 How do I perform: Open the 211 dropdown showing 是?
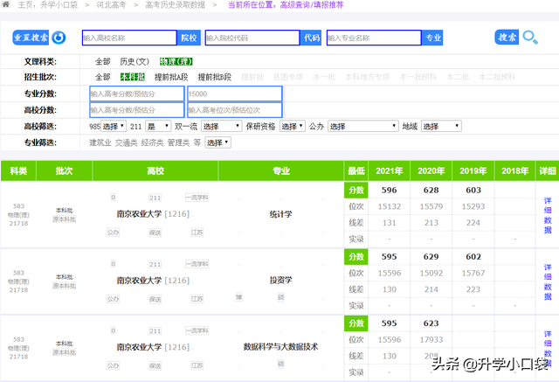(158, 126)
